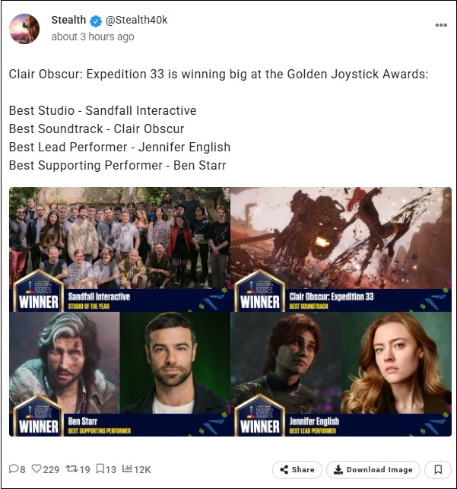Click the blue verified badge
This screenshot has height=489, width=457.
click(96, 21)
